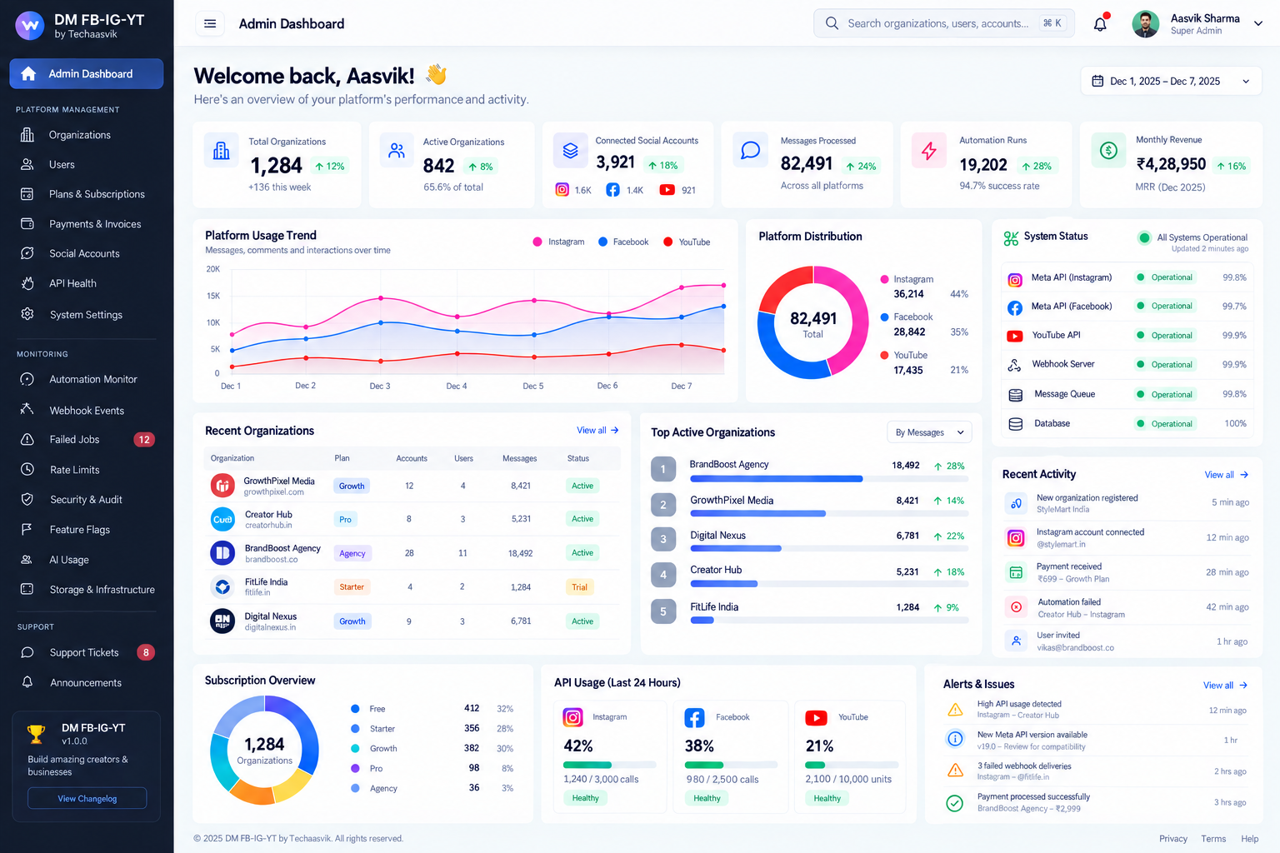
Task: Open Support Tickets in sidebar
Action: tap(87, 653)
